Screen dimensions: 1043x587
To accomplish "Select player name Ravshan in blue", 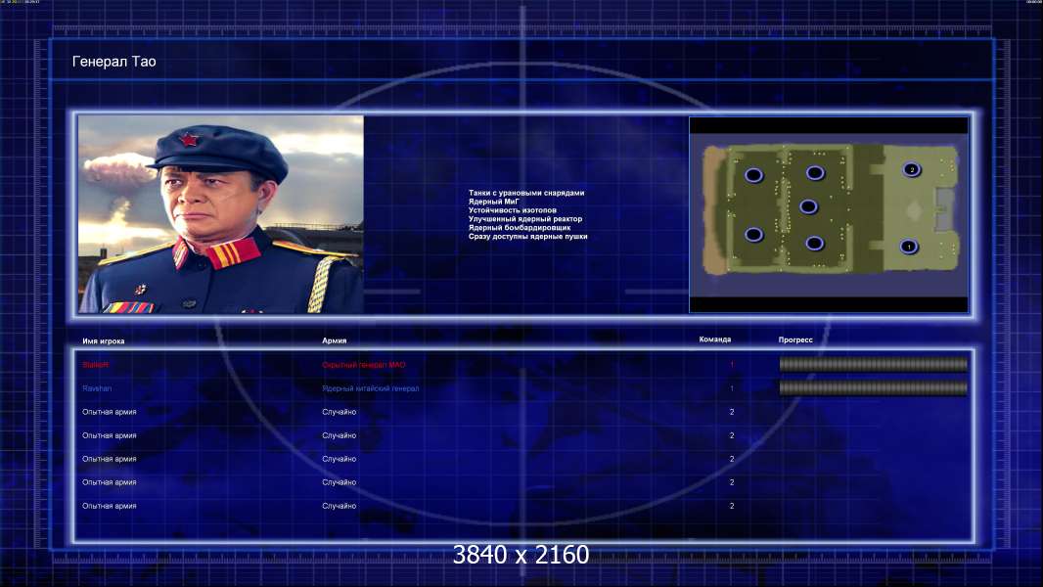I will click(97, 388).
